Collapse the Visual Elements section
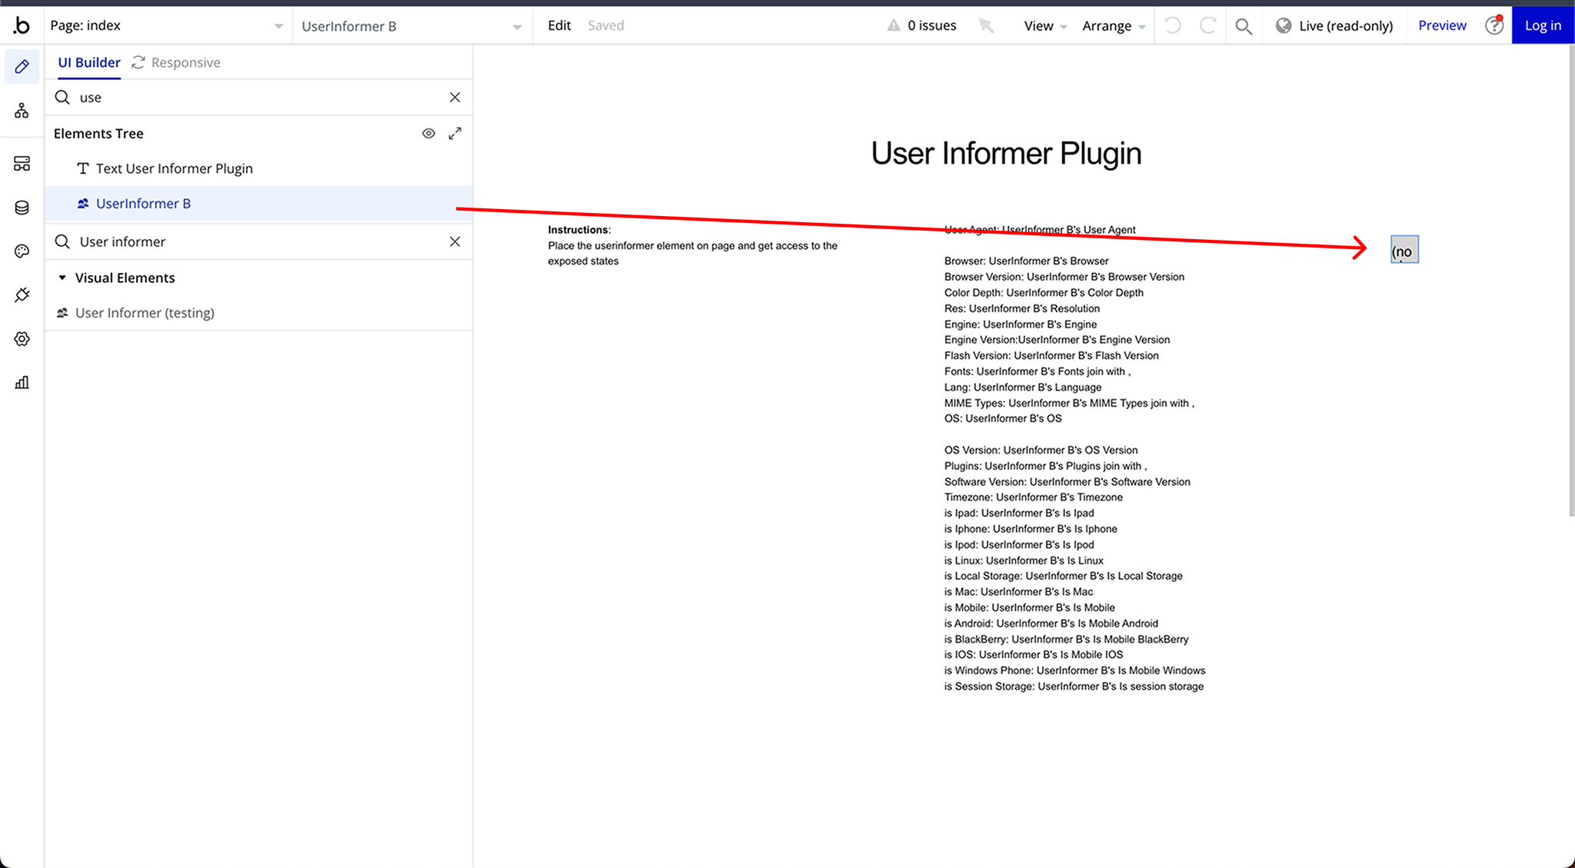1575x868 pixels. click(x=62, y=278)
